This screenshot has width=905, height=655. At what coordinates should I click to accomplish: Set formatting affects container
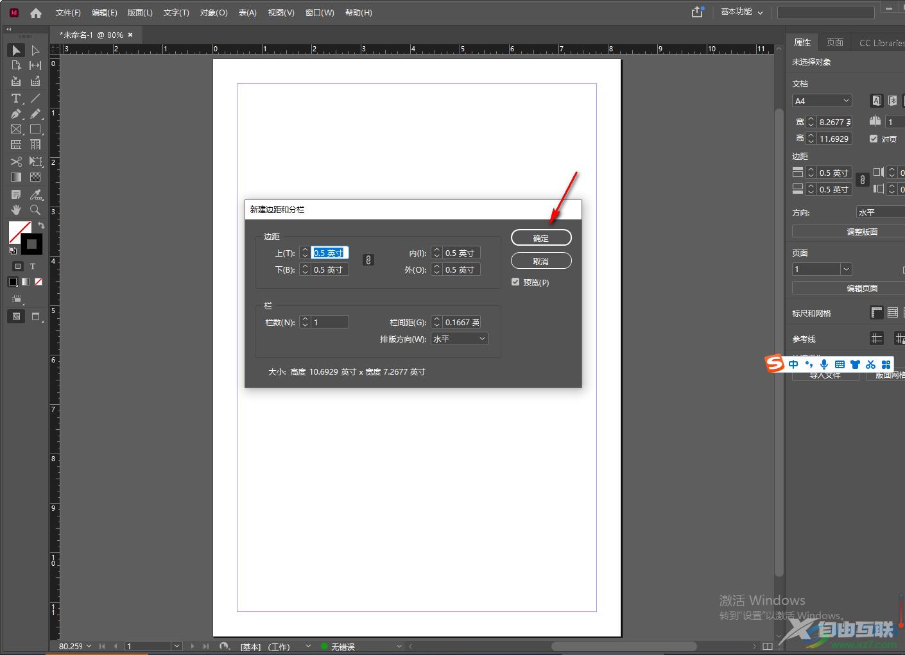pos(17,266)
